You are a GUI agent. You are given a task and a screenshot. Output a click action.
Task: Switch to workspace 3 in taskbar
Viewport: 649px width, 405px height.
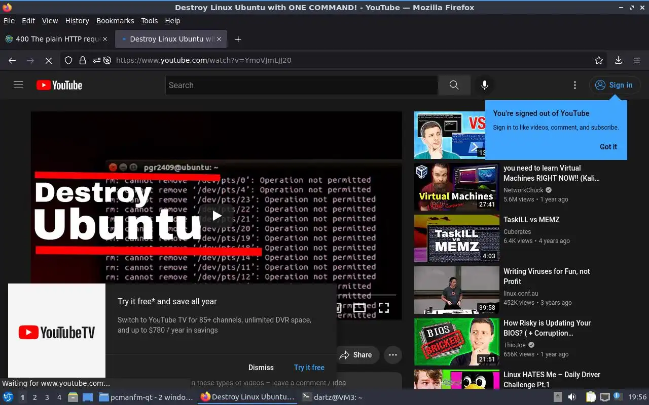click(x=47, y=397)
